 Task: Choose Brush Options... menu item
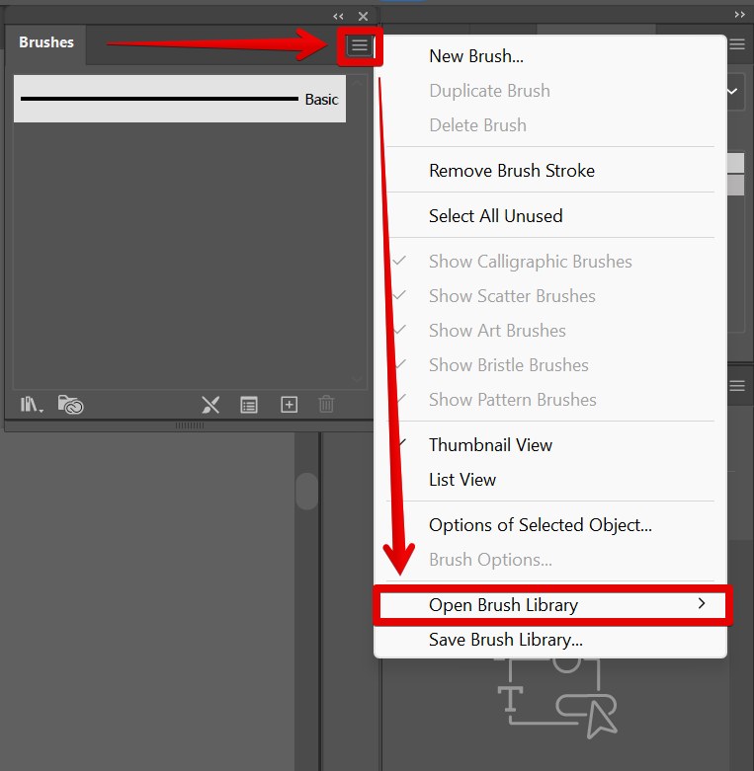549,560
